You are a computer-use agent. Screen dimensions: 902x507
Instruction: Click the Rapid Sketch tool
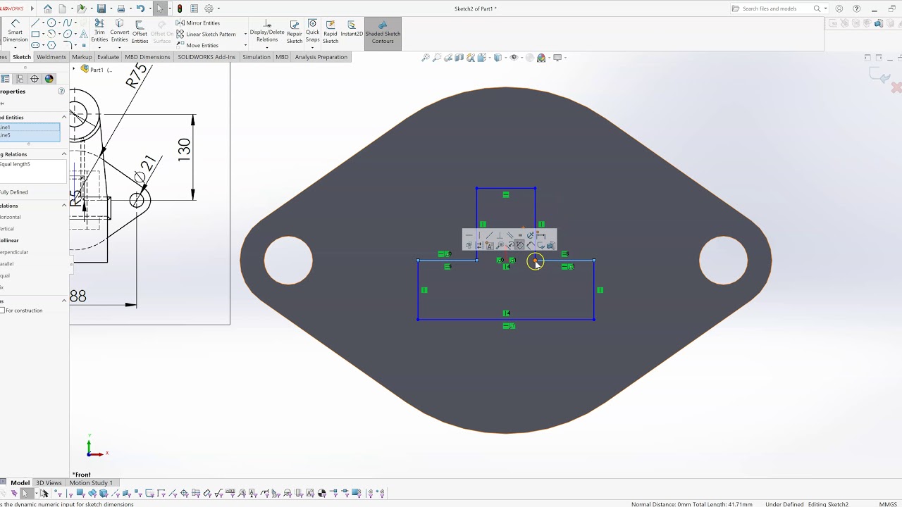pos(330,32)
